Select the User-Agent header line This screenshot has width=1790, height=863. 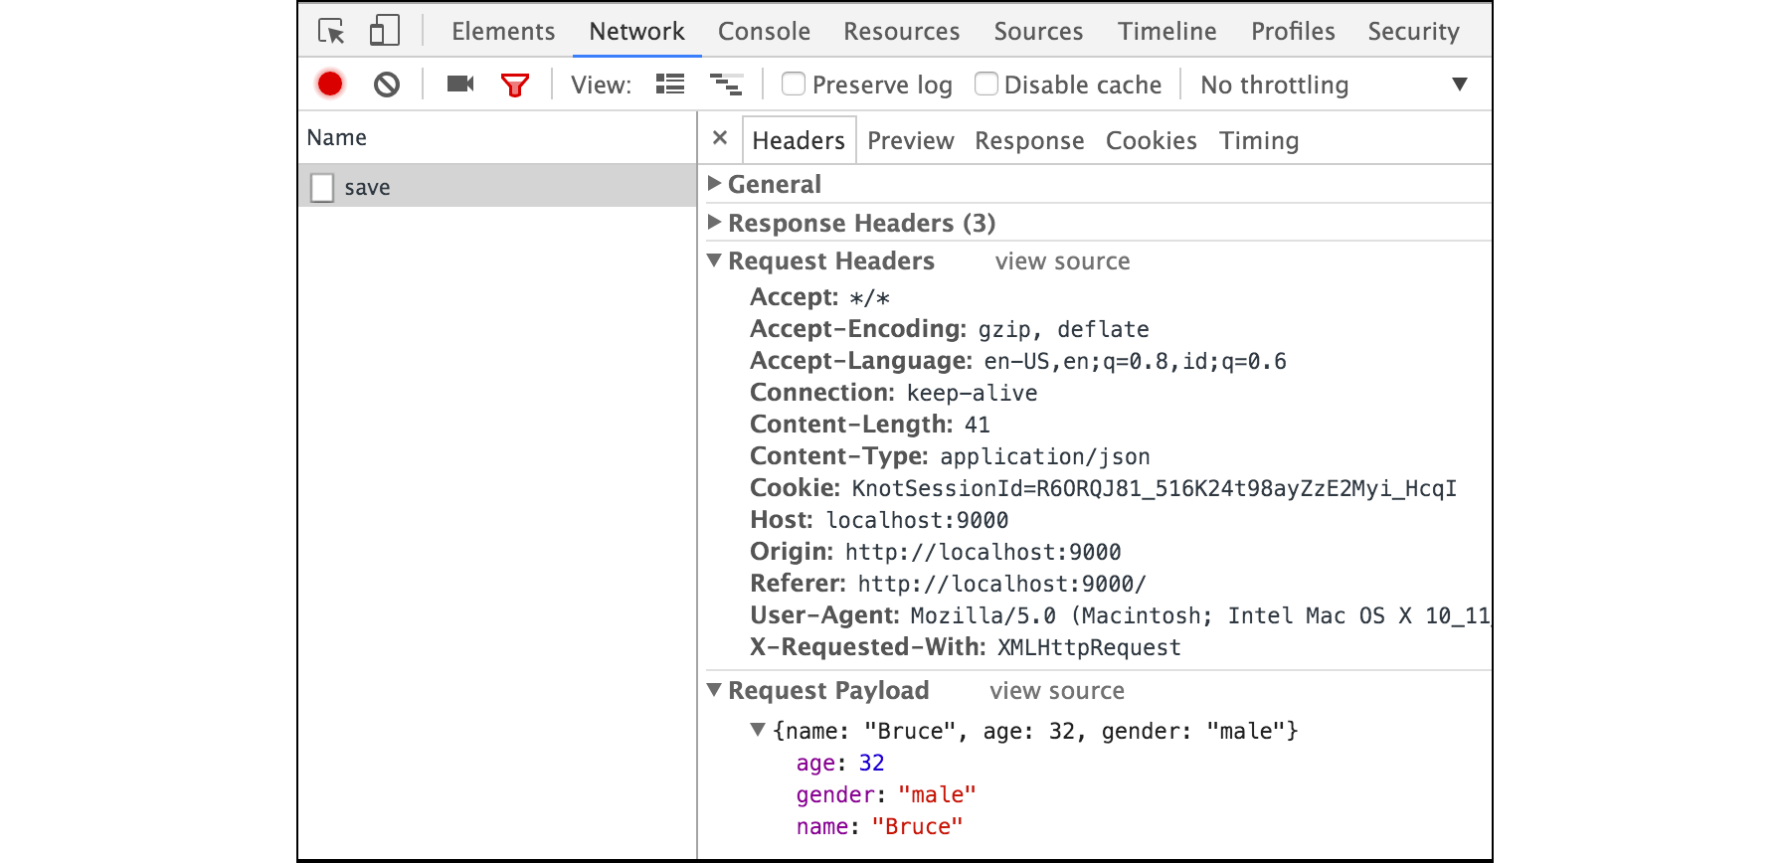point(1120,615)
